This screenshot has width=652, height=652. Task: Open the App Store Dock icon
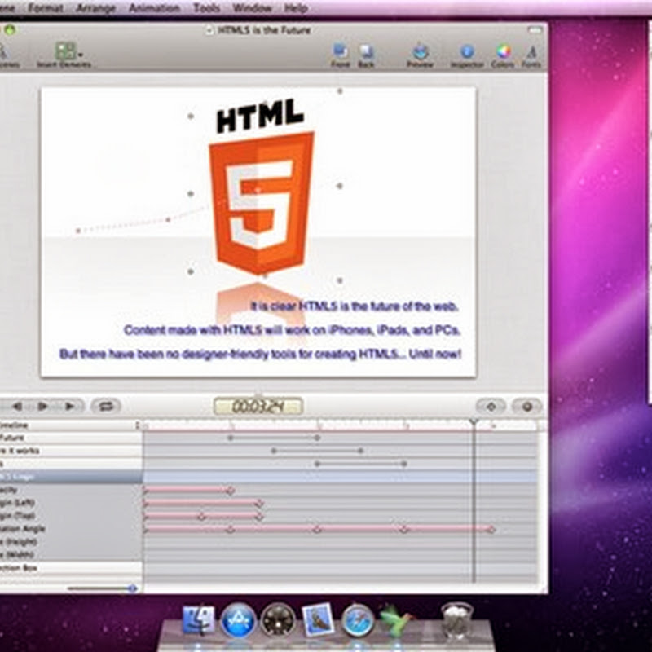pos(238,620)
